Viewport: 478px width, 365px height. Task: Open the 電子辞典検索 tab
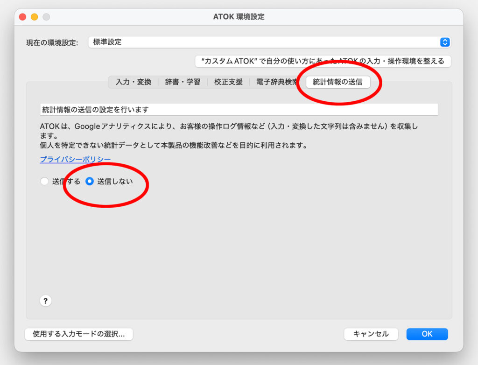(277, 82)
